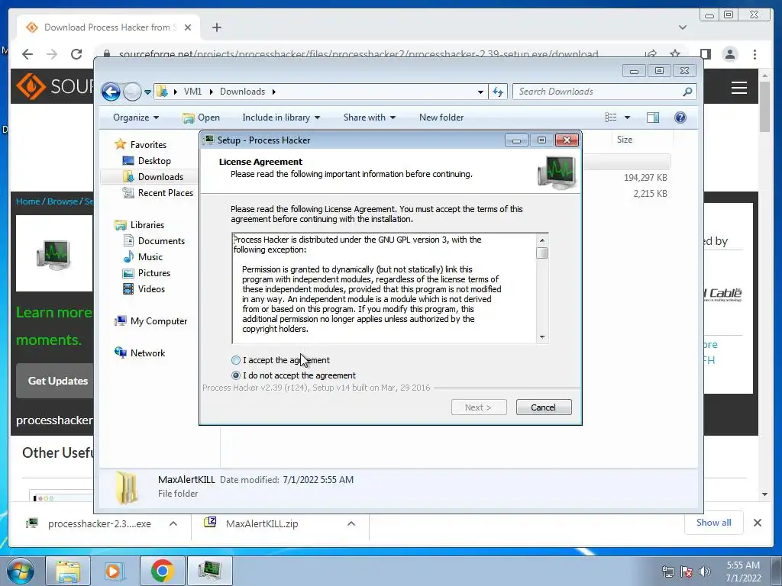Open processhacker exe download options chevron
The width and height of the screenshot is (782, 586).
pyautogui.click(x=173, y=523)
